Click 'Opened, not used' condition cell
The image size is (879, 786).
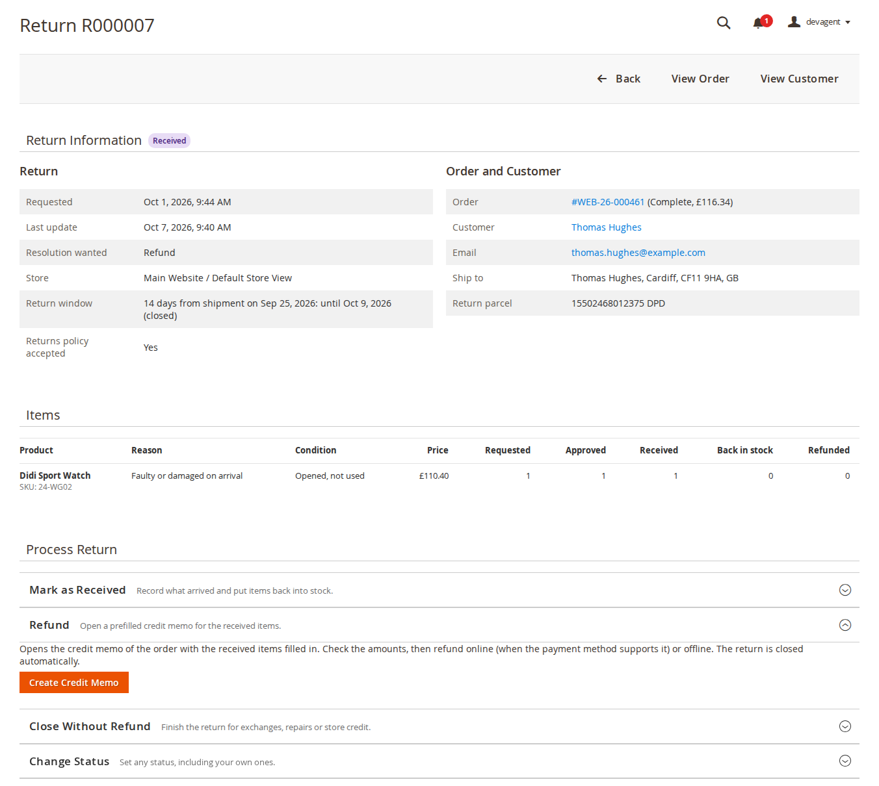[x=330, y=475]
